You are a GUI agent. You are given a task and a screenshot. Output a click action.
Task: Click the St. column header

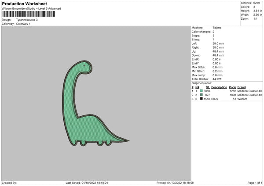pyautogui.click(x=208, y=87)
